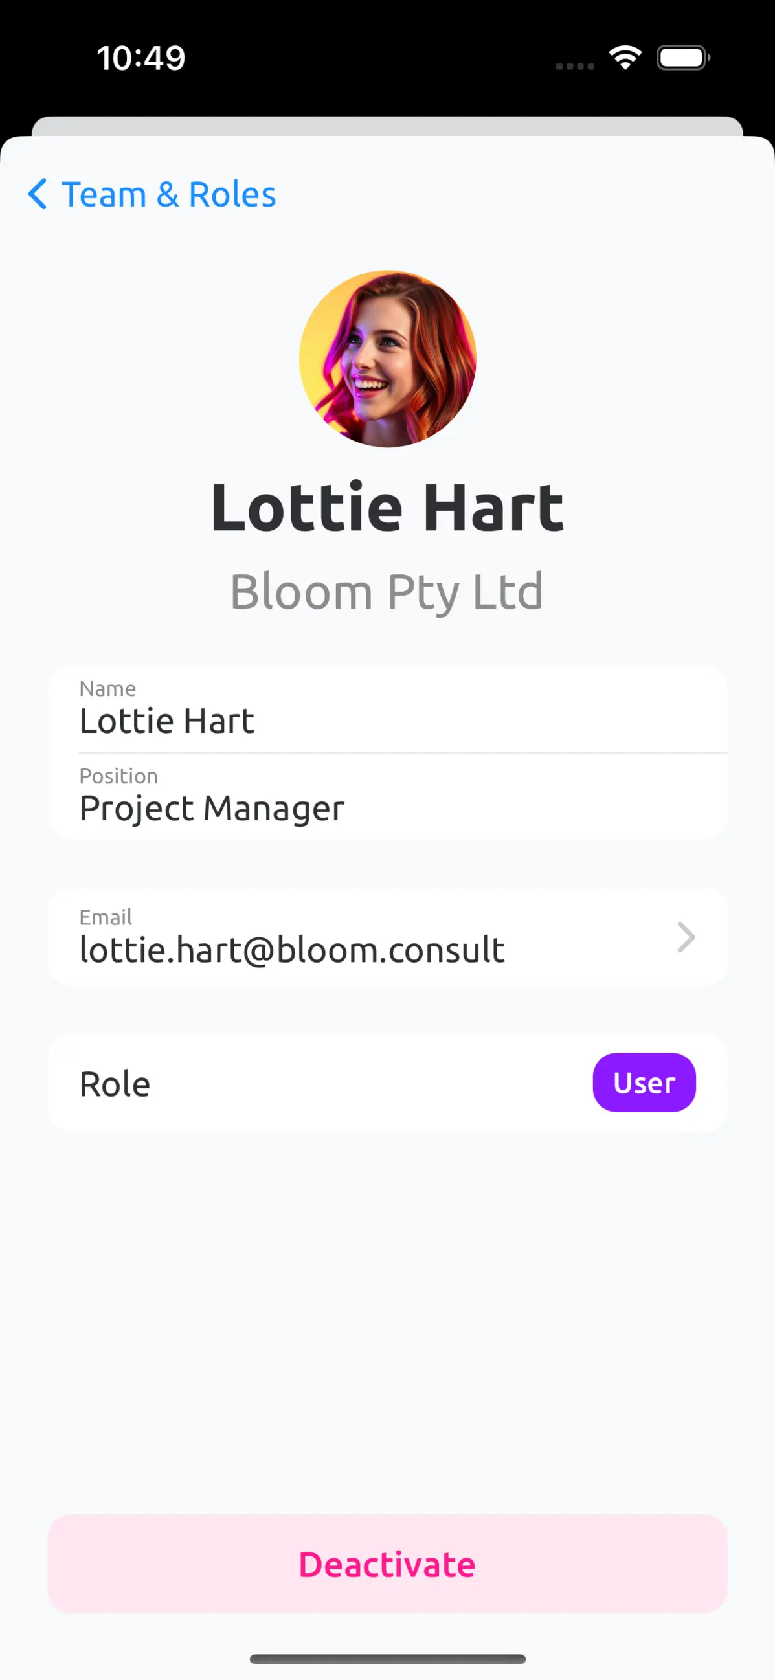Tap the clock showing 10:49
Image resolution: width=775 pixels, height=1680 pixels.
[x=141, y=58]
